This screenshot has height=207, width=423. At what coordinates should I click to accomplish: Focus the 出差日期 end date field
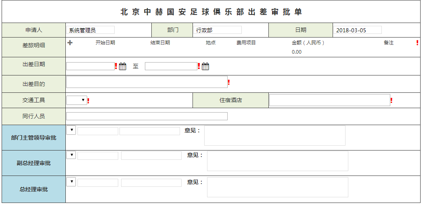(x=171, y=66)
